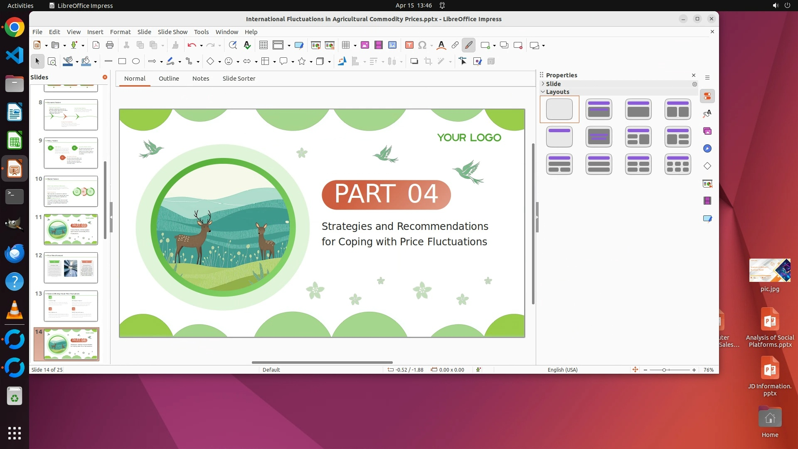Click the Zoom In plus button
The width and height of the screenshot is (798, 449).
694,370
